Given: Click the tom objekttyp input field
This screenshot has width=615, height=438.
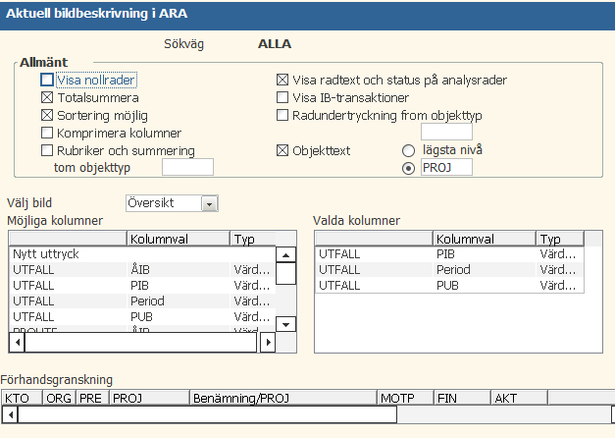Looking at the screenshot, I should click(x=187, y=167).
